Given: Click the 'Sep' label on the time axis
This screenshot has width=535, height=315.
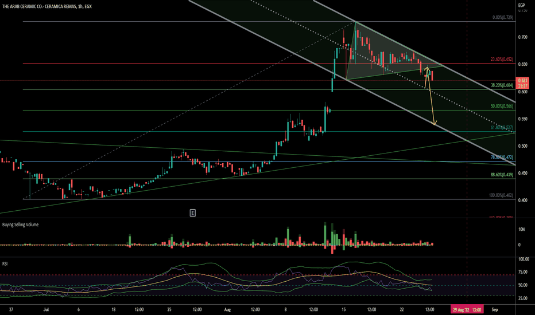Looking at the screenshot, I should [x=495, y=309].
